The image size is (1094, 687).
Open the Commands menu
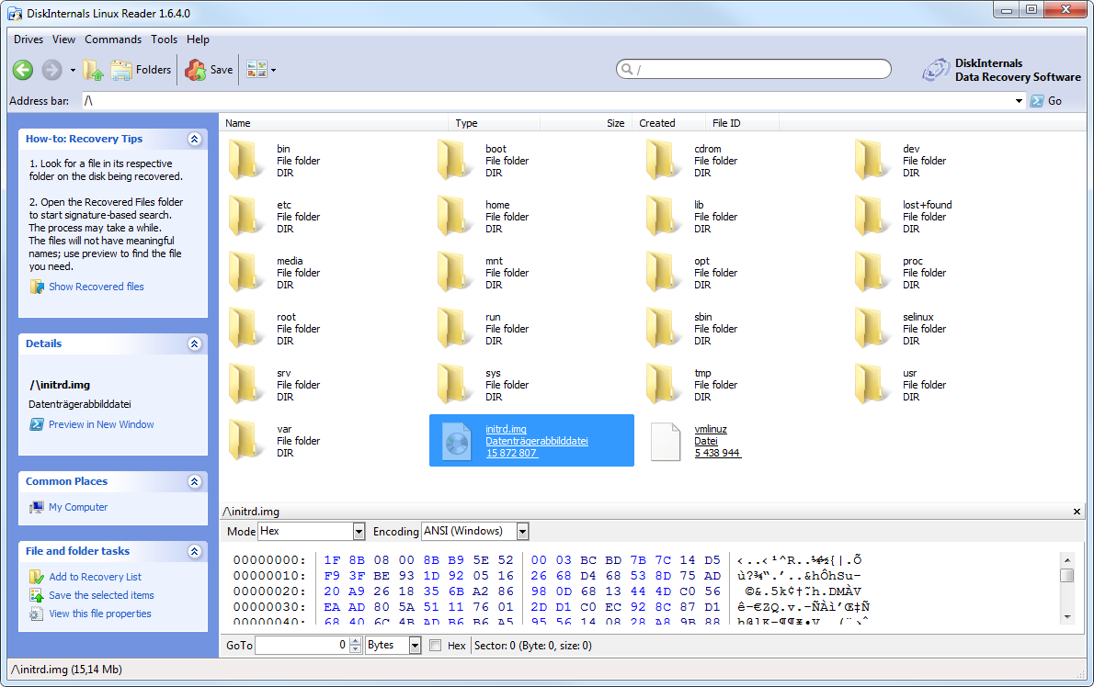click(x=113, y=39)
